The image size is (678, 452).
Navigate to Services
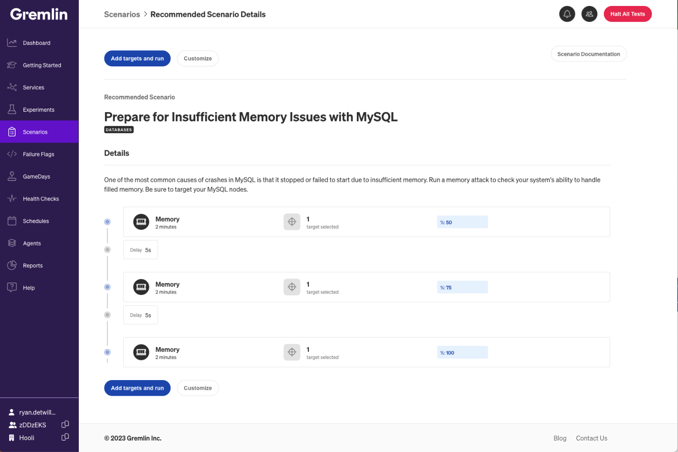coord(33,87)
